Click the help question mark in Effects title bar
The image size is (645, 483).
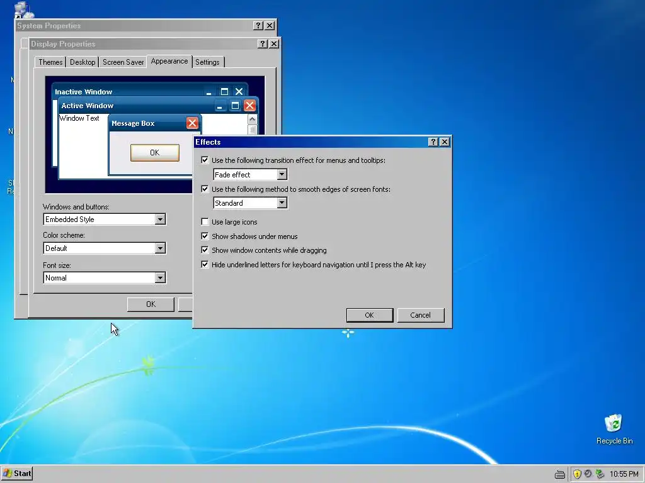point(433,142)
